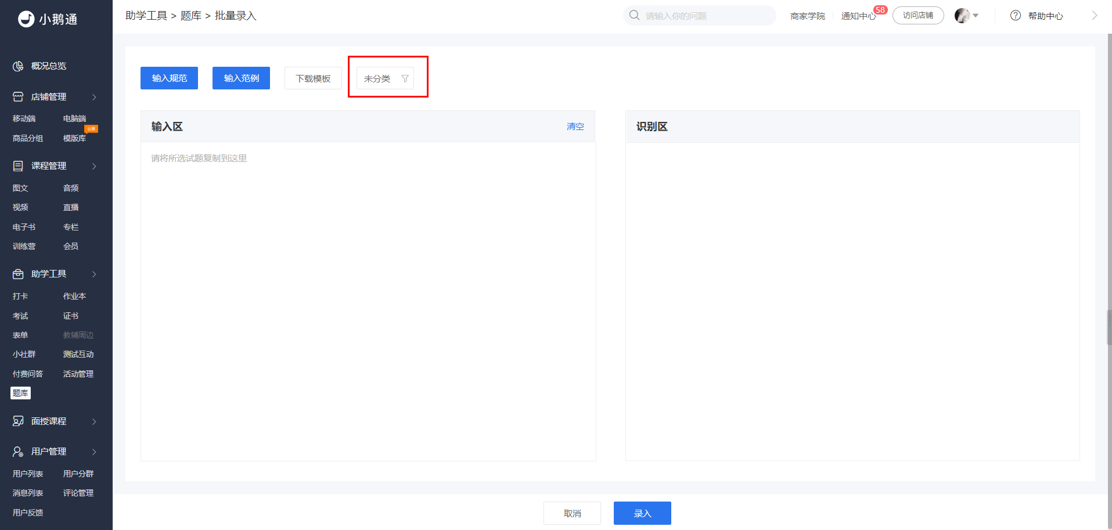Click 助学工具 in the breadcrumb
Viewport: 1112px width, 530px height.
pyautogui.click(x=146, y=16)
